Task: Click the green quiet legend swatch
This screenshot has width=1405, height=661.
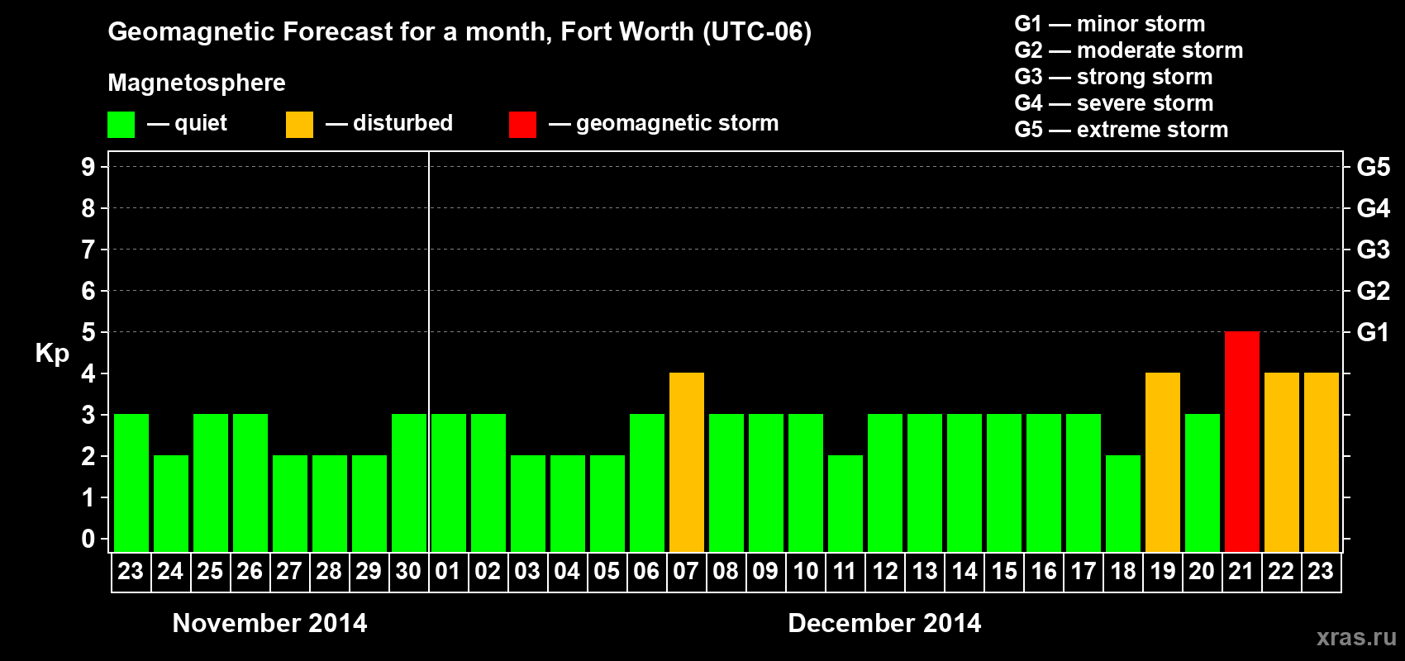Action: tap(121, 125)
